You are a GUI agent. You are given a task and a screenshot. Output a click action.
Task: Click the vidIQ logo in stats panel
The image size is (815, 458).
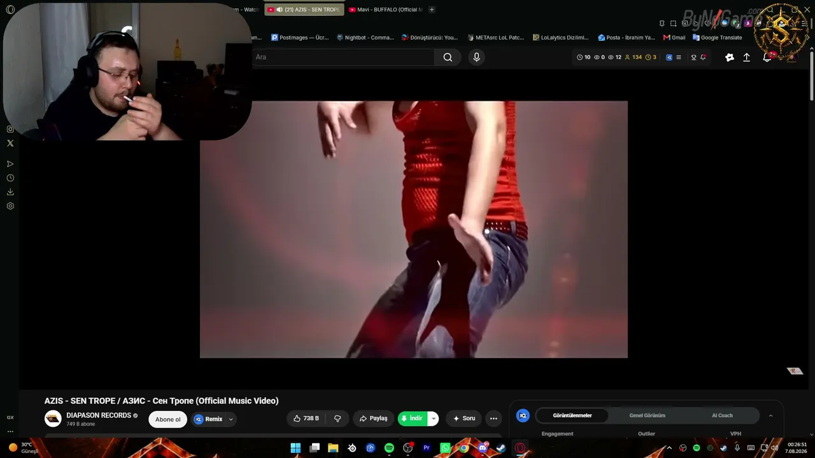(x=523, y=415)
